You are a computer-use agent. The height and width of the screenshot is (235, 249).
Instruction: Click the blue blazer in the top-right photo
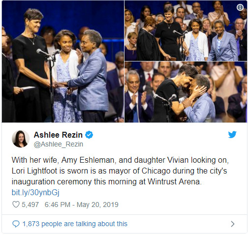pos(223,47)
